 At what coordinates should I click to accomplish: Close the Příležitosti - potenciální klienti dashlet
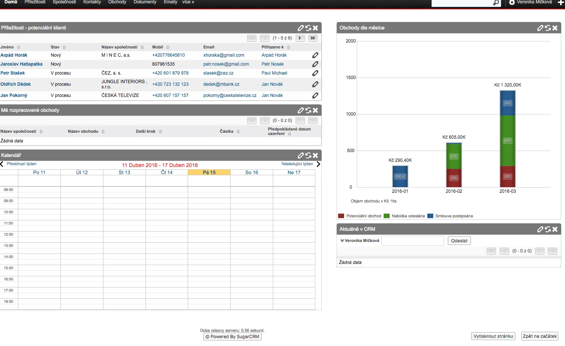click(315, 28)
